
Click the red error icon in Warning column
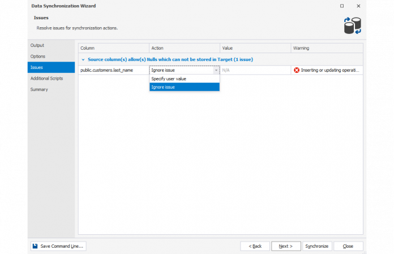pyautogui.click(x=297, y=70)
